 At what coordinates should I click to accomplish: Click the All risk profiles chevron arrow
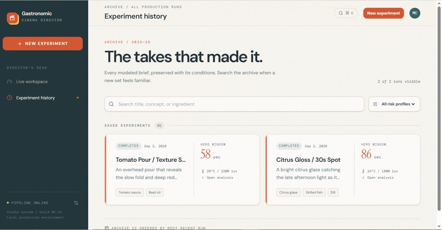point(413,104)
